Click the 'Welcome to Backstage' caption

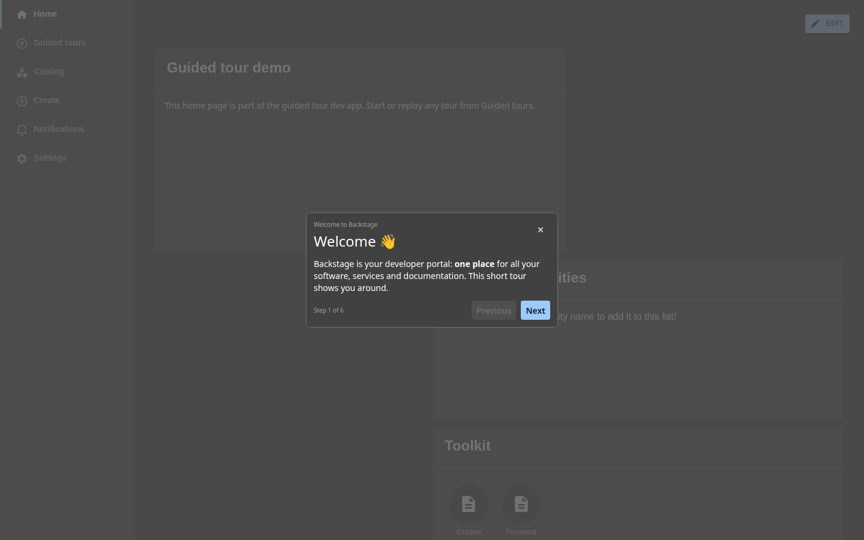346,224
